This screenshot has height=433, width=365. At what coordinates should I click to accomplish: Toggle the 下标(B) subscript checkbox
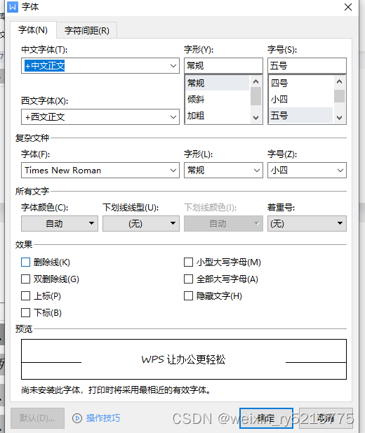[x=26, y=312]
